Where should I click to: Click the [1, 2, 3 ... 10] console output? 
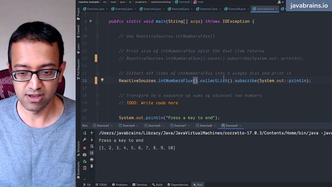coord(137,148)
